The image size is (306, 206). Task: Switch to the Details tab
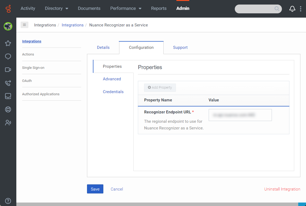click(x=103, y=47)
